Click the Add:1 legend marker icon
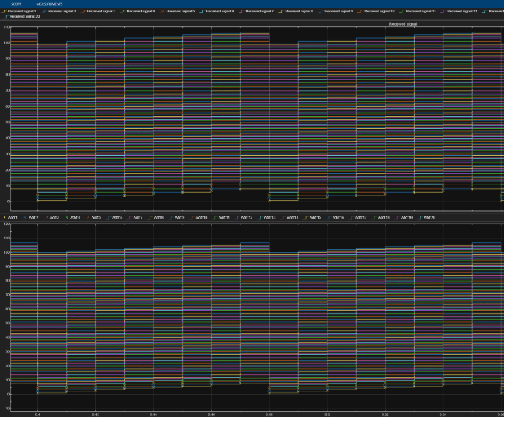The height and width of the screenshot is (421, 505). point(5,217)
